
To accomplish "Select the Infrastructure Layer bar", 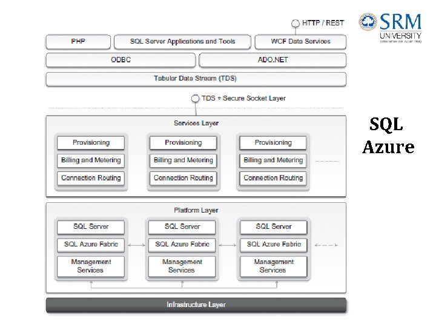I will coord(196,305).
